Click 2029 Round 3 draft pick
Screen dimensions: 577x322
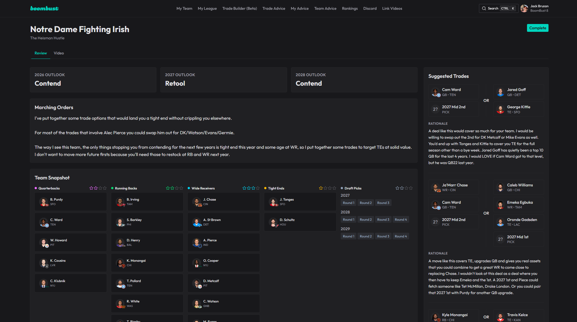tap(383, 236)
